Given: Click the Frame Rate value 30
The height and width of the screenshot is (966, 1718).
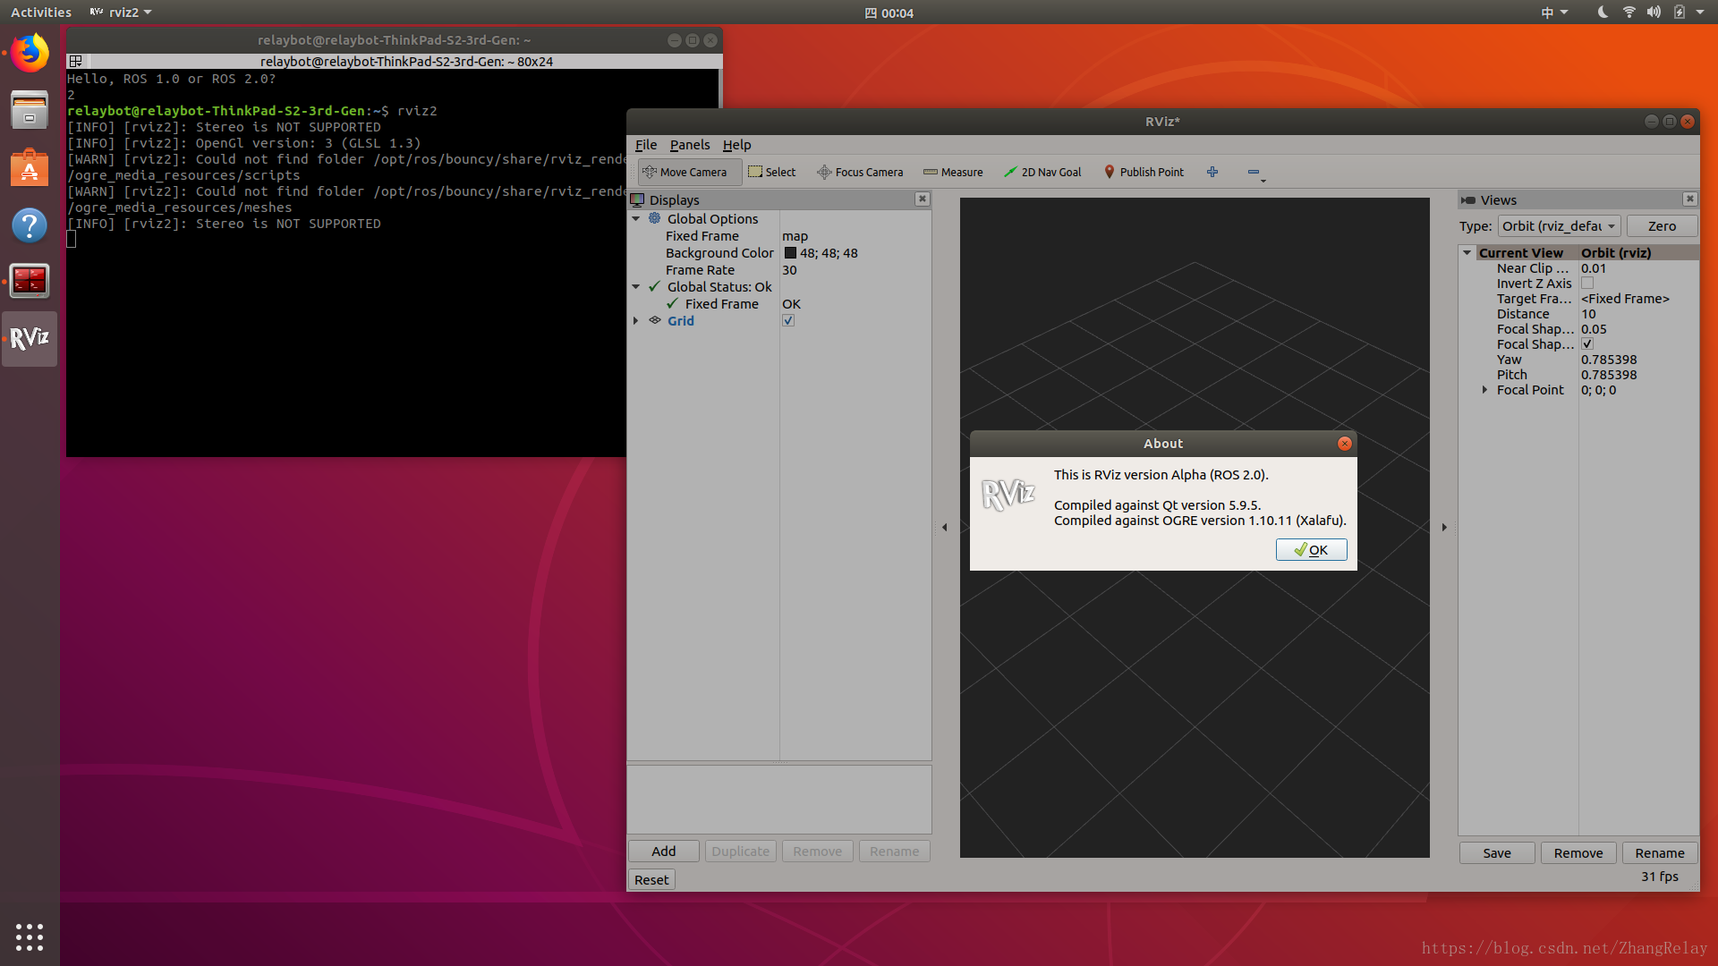Looking at the screenshot, I should tap(789, 270).
